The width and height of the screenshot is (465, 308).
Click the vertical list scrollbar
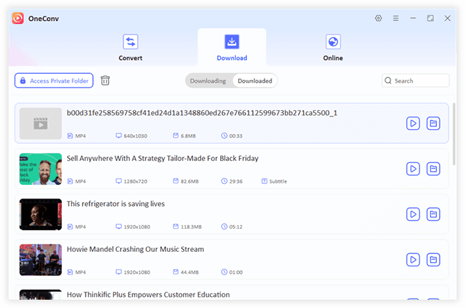tap(454, 134)
